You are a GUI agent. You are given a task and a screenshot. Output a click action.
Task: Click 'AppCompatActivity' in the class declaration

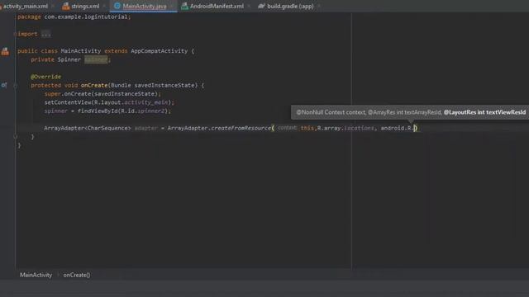pyautogui.click(x=159, y=51)
